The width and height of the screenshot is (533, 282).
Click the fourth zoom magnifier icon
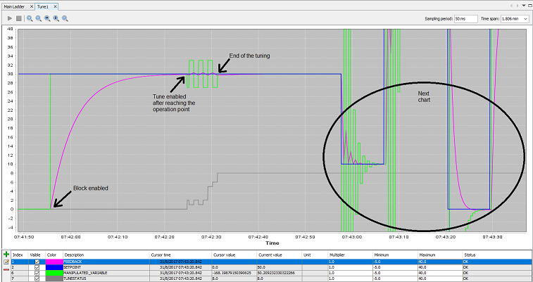[56, 18]
